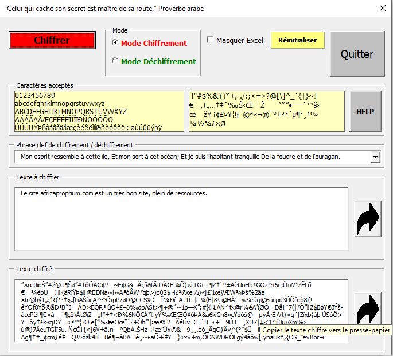Enable the Masquer Excel checkbox

click(x=210, y=40)
